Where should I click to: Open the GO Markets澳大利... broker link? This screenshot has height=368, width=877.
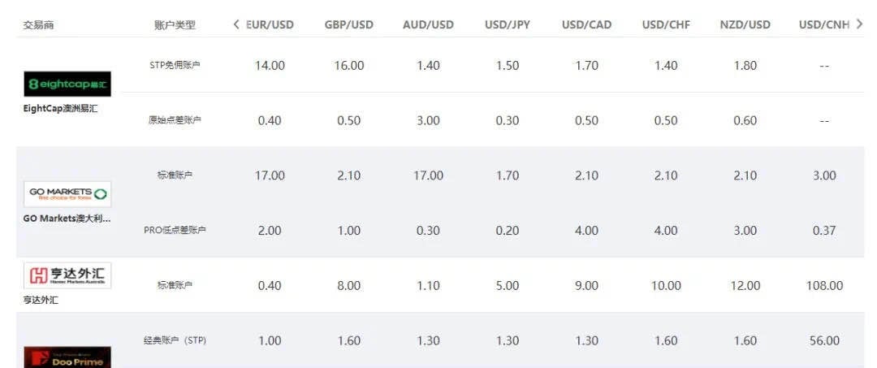point(67,219)
